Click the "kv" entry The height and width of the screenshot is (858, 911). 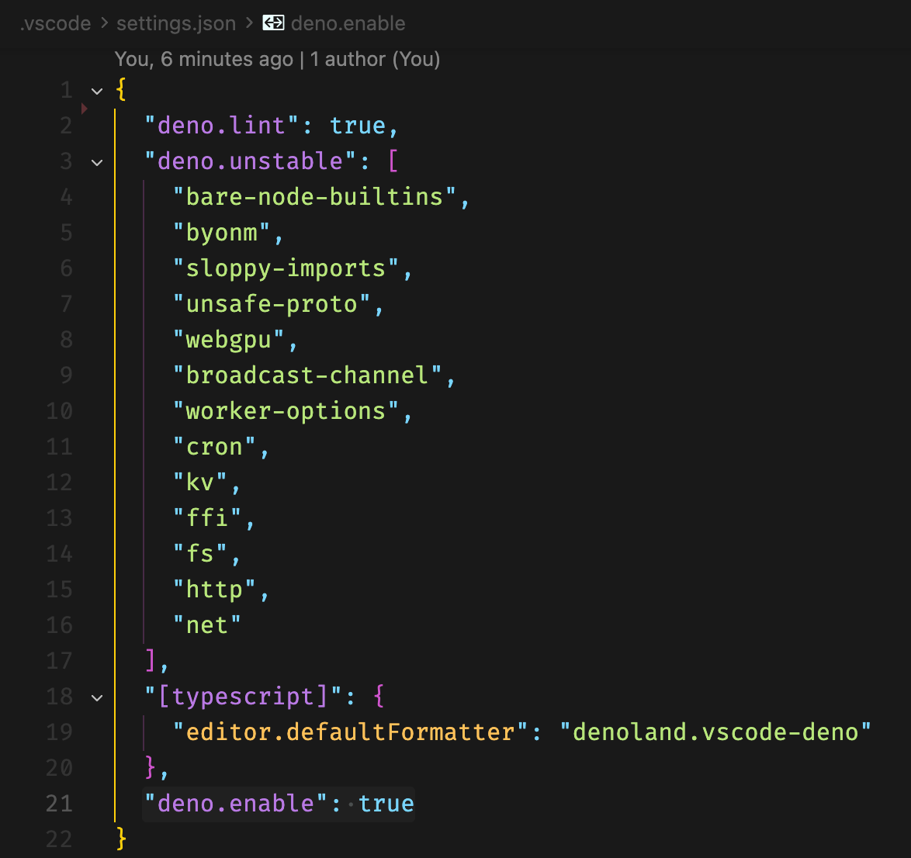[x=200, y=483]
